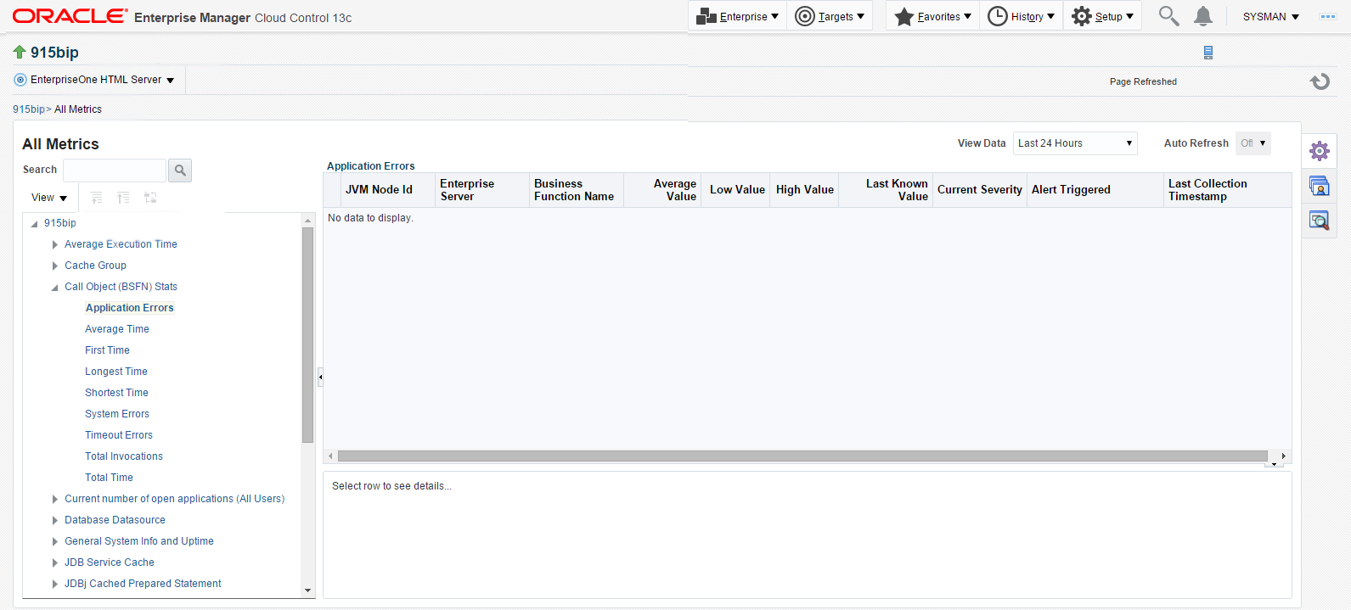
Task: Open the Favorites menu
Action: click(x=932, y=16)
